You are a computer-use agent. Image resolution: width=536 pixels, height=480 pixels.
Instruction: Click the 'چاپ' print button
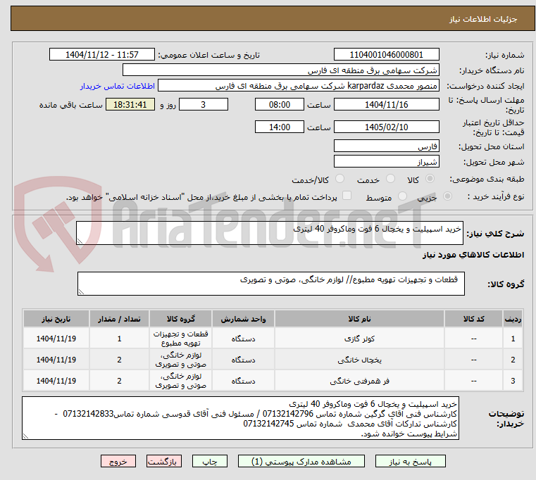click(210, 461)
